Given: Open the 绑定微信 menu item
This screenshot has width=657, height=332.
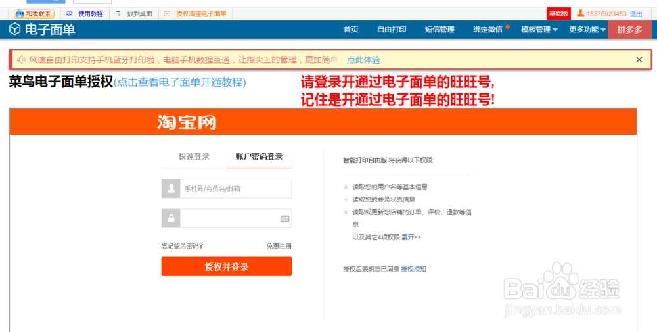Looking at the screenshot, I should (x=487, y=30).
